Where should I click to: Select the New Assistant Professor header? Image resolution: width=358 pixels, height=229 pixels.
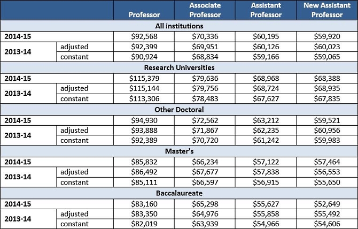point(327,10)
